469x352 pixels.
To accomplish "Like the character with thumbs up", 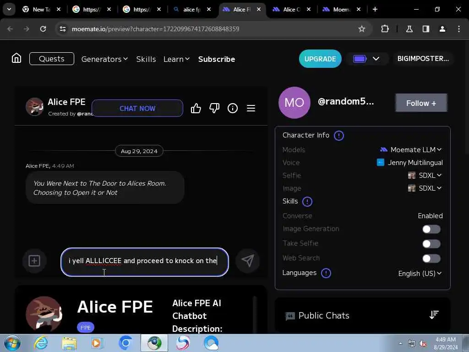I will click(196, 108).
